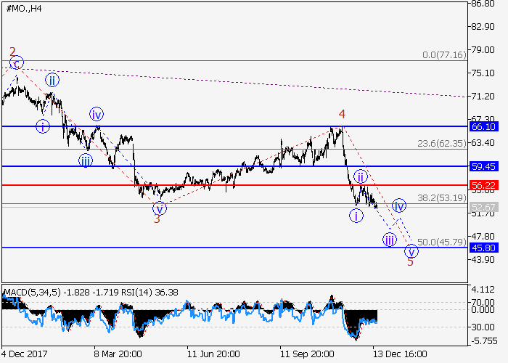This screenshot has height=363, width=508.
Task: Click the 11 Jun 20:00 time axis label
Action: tap(213, 354)
